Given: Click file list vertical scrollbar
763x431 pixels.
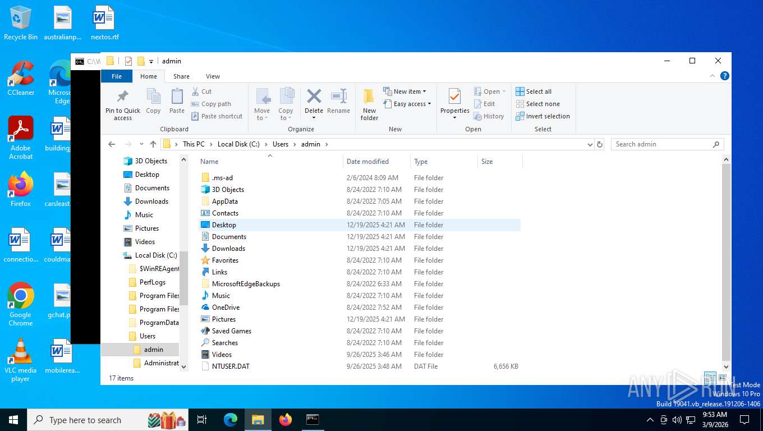Looking at the screenshot, I should [727, 262].
